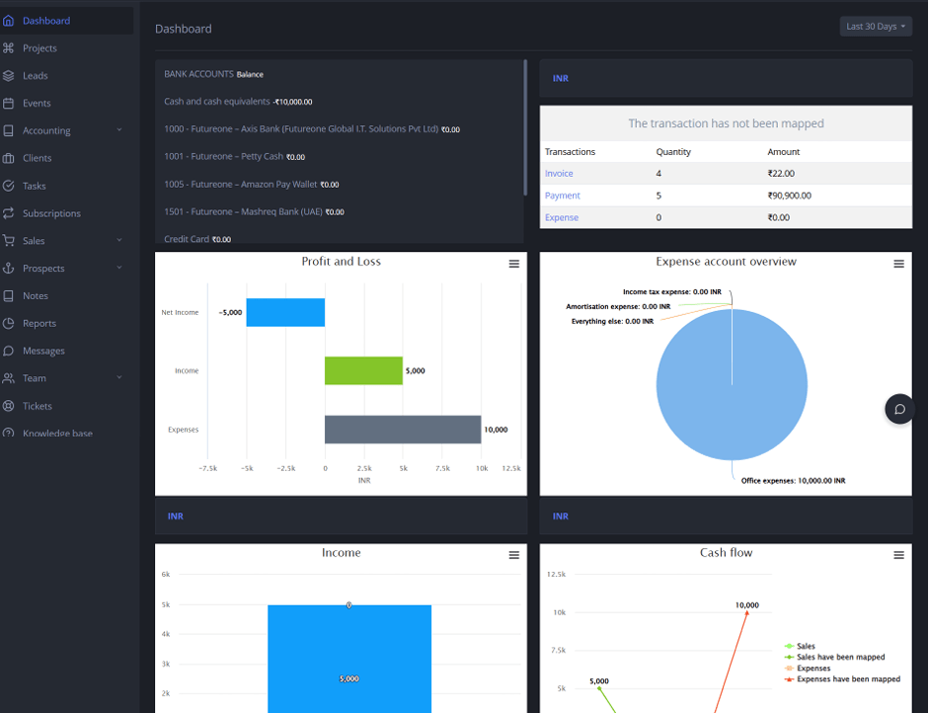929x713 pixels.
Task: Click the Subscriptions refresh icon
Action: click(x=9, y=213)
